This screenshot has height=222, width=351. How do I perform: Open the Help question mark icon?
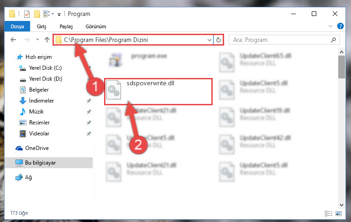(340, 26)
